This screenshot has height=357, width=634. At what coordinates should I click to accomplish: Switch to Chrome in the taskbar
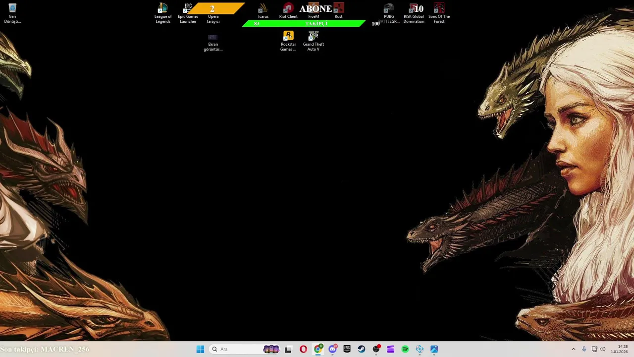point(318,349)
